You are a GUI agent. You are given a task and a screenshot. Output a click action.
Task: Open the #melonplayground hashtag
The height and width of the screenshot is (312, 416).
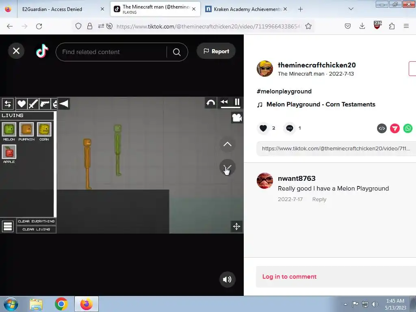(284, 91)
